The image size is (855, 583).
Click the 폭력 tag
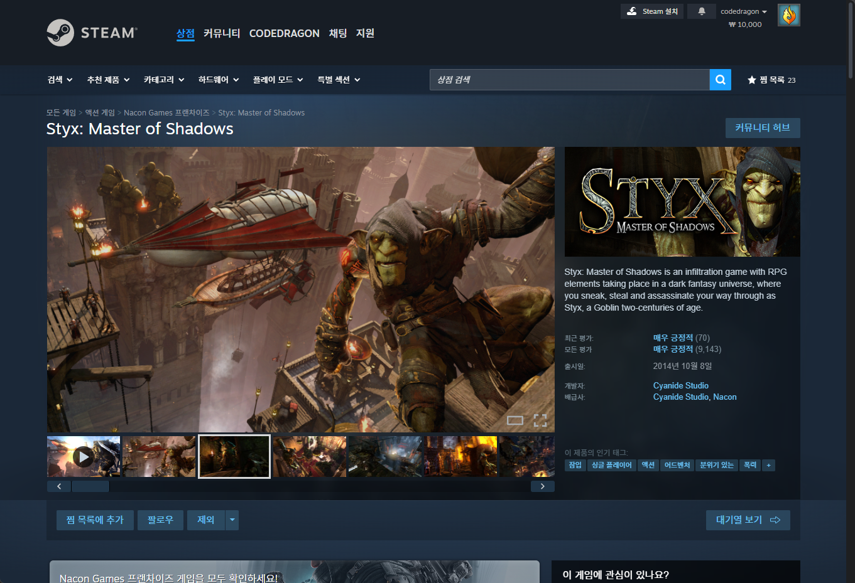(x=750, y=465)
